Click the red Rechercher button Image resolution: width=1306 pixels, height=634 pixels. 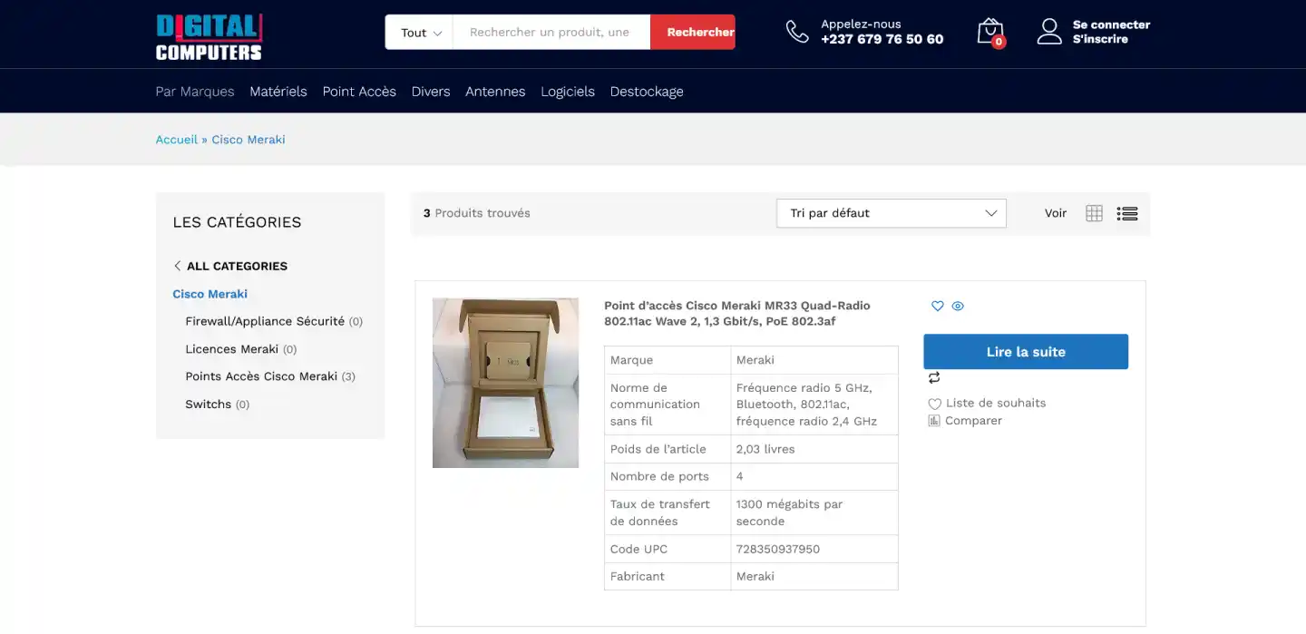coord(693,32)
